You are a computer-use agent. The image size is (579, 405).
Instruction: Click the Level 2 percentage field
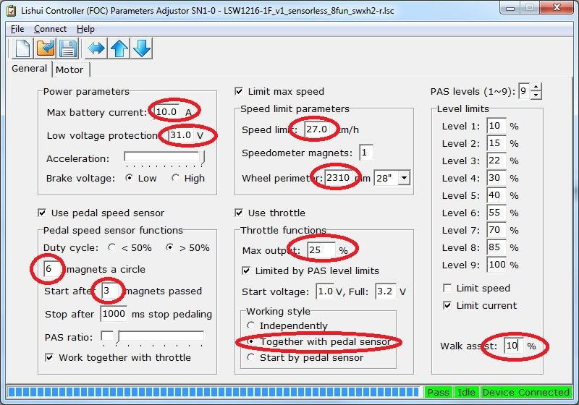click(496, 143)
